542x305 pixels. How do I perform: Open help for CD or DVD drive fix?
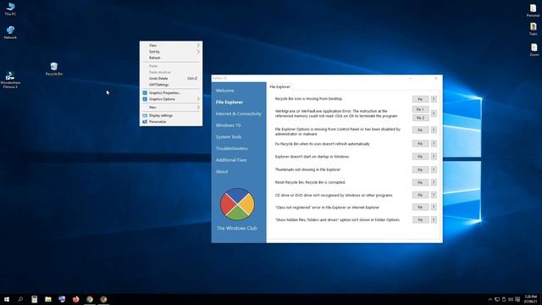pos(434,195)
